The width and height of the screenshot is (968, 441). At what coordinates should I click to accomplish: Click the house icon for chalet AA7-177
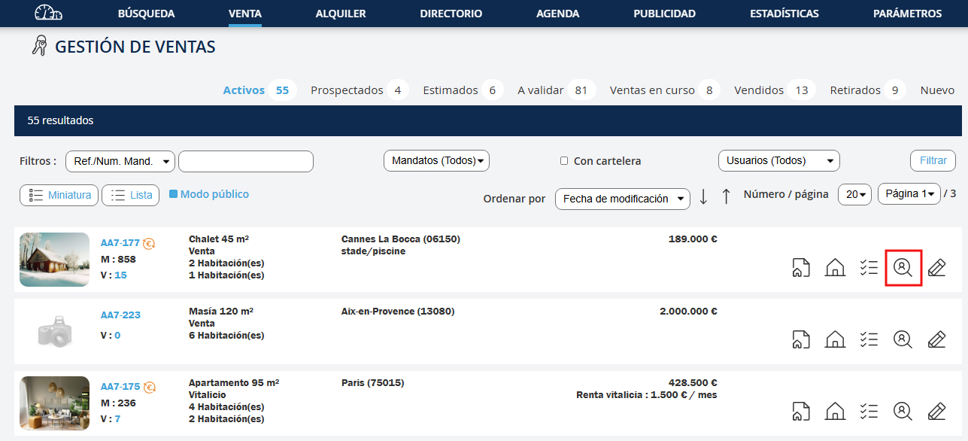pyautogui.click(x=835, y=267)
